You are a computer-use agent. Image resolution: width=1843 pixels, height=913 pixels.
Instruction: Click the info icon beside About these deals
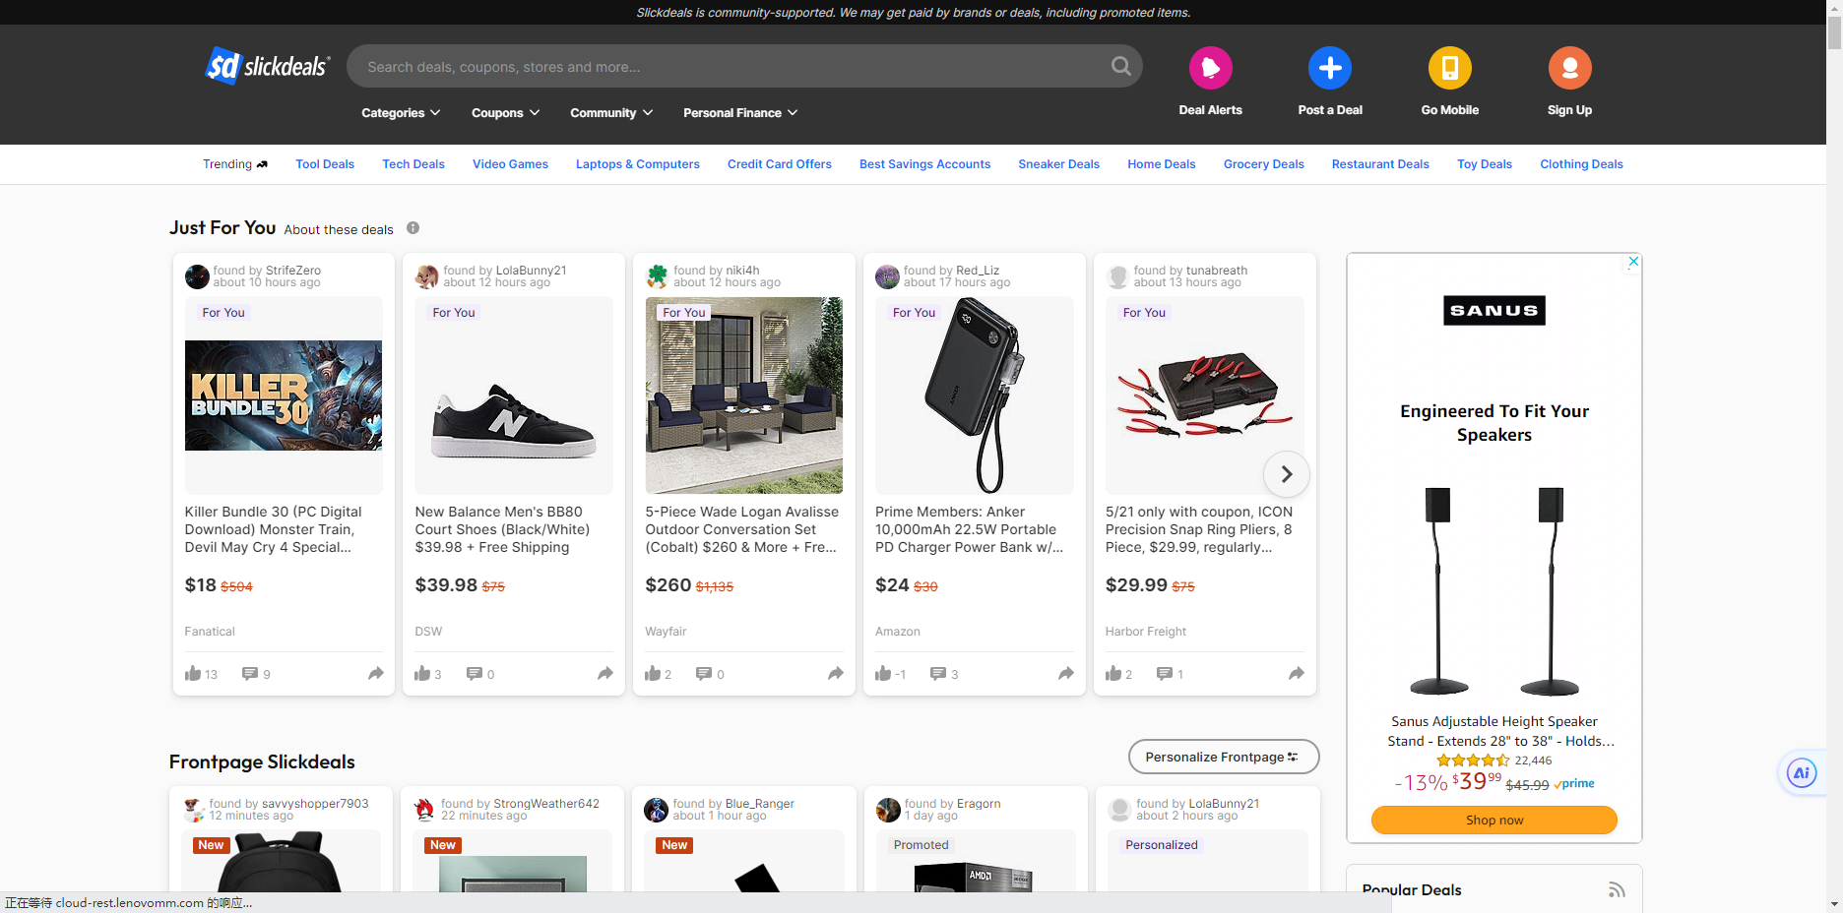(413, 228)
